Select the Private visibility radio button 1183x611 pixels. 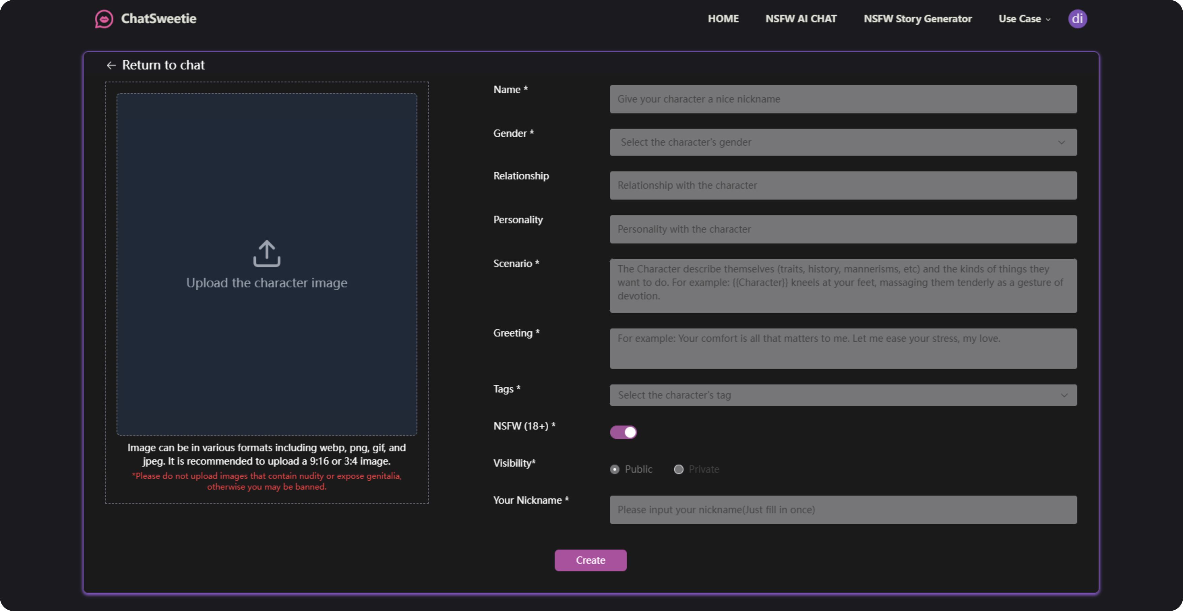tap(678, 469)
